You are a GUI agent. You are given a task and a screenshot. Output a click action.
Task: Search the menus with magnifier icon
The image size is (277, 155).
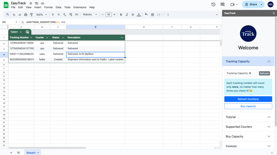(8, 15)
